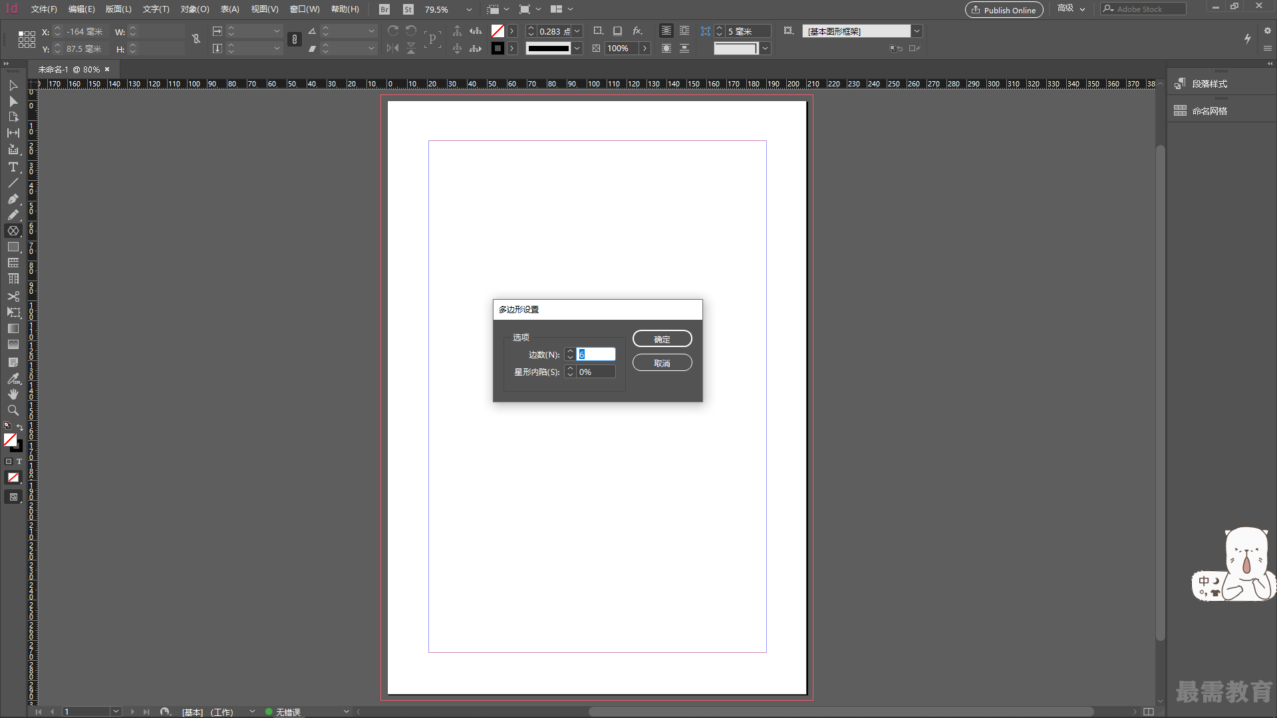
Task: Select the Free Transform tool
Action: [x=13, y=312]
